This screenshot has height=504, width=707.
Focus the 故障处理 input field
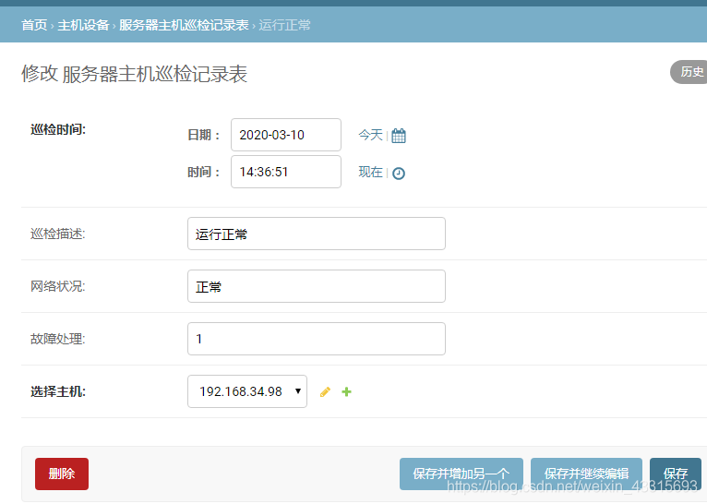click(x=317, y=339)
